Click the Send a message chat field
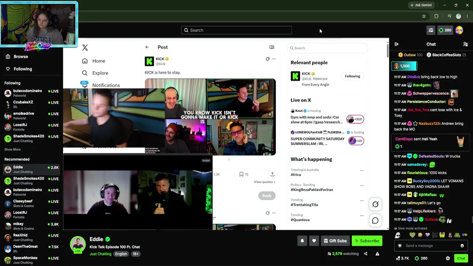 (x=431, y=246)
